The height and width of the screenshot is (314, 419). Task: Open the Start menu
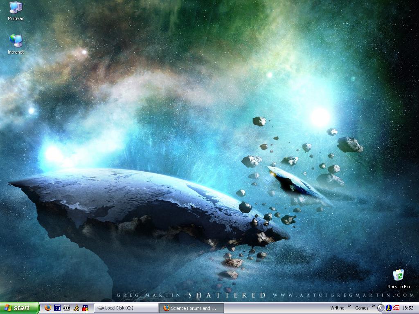point(19,308)
